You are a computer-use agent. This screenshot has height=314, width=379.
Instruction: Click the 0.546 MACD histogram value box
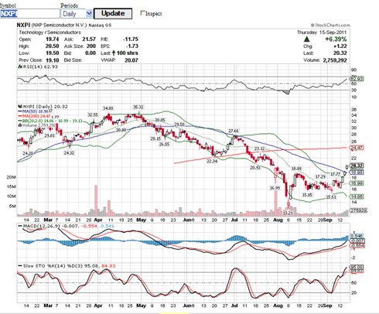click(357, 236)
